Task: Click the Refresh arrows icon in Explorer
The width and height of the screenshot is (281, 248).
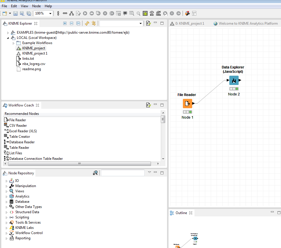Action: tap(87, 23)
